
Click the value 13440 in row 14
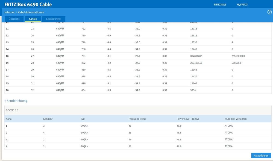[193, 49]
